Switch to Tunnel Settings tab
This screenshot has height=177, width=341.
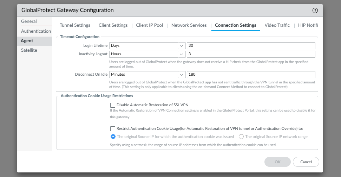[x=75, y=25]
